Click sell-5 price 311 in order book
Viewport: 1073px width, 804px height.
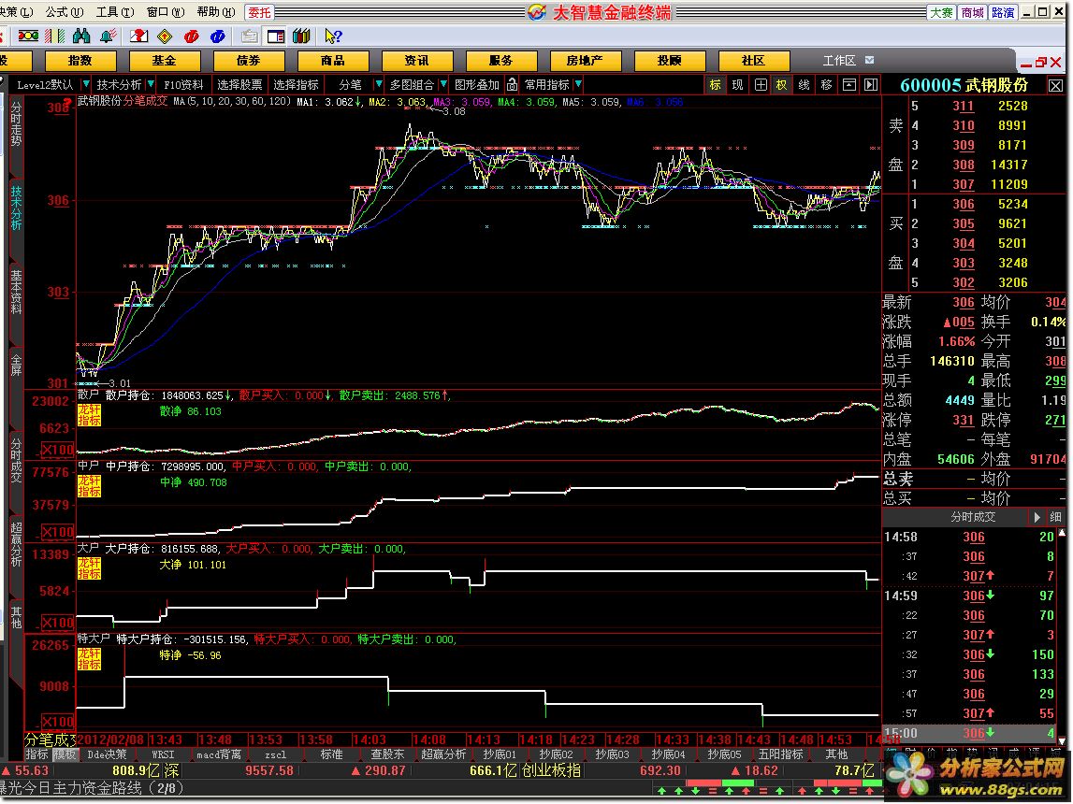pos(963,106)
